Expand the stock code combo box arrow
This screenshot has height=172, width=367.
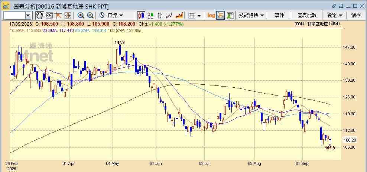coord(28,16)
